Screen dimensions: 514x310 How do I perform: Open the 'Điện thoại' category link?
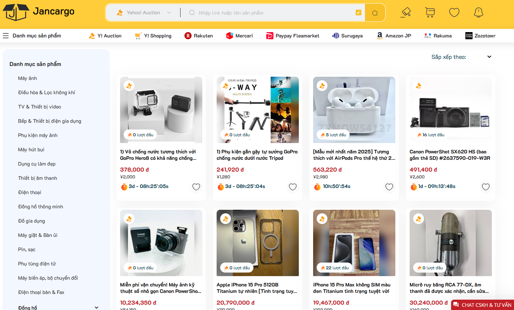30,192
